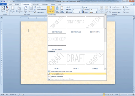
Task: Switch to the View tab
Action: pyautogui.click(x=60, y=4)
